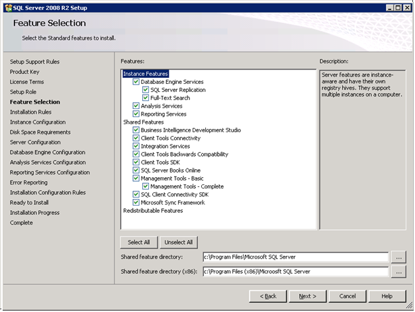Click Error Reporting step in sidebar
The image size is (415, 312).
(x=29, y=182)
